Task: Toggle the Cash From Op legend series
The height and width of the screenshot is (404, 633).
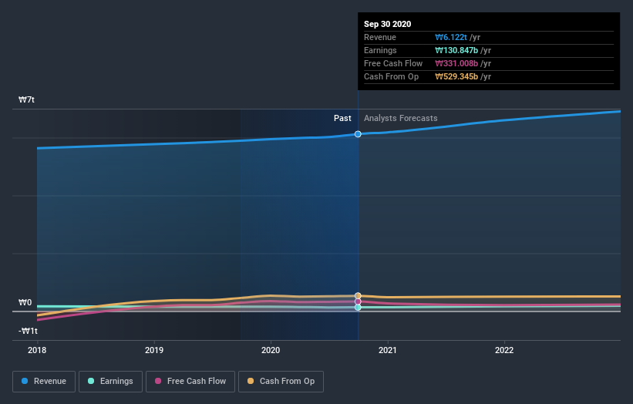Action: point(281,382)
